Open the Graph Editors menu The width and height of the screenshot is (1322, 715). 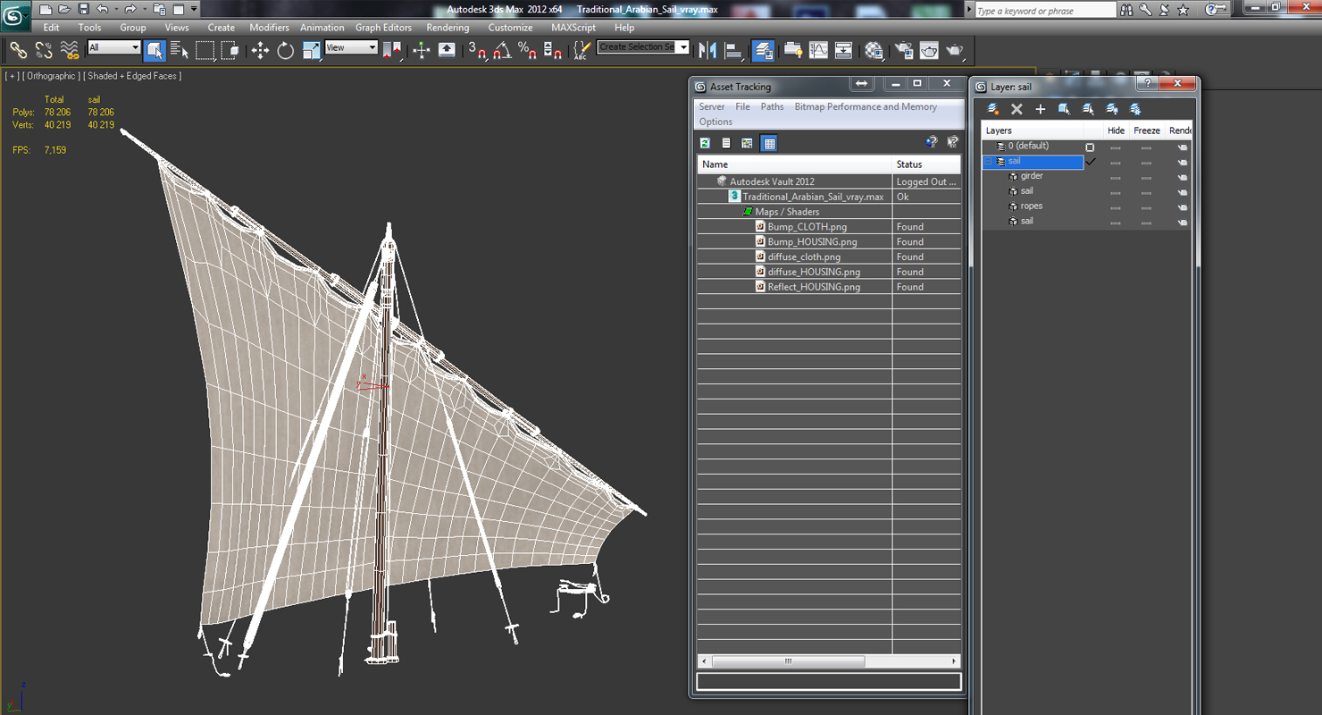click(x=383, y=28)
